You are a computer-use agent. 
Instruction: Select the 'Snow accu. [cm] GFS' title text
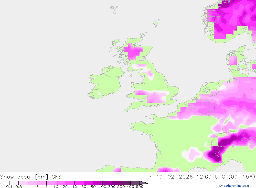tap(31, 177)
